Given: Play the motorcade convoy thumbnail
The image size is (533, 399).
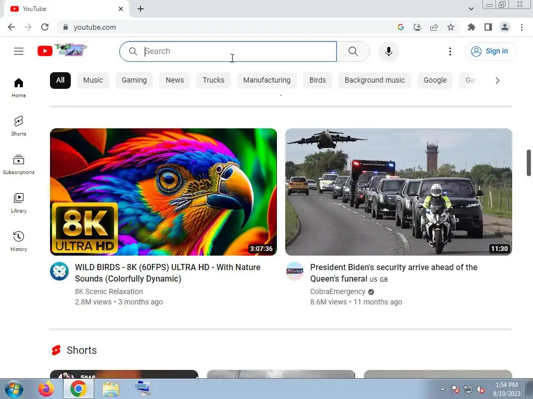Looking at the screenshot, I should pos(398,192).
